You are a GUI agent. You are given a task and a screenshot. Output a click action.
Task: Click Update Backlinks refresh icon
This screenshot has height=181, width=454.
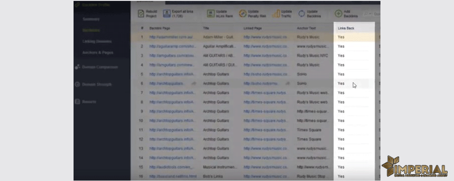point(302,14)
